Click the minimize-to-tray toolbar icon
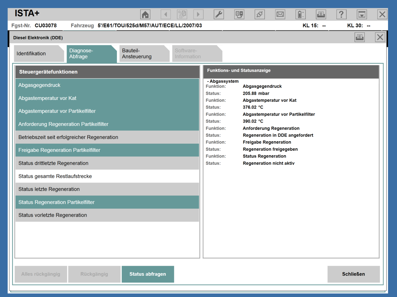This screenshot has height=297, width=397. click(x=362, y=14)
